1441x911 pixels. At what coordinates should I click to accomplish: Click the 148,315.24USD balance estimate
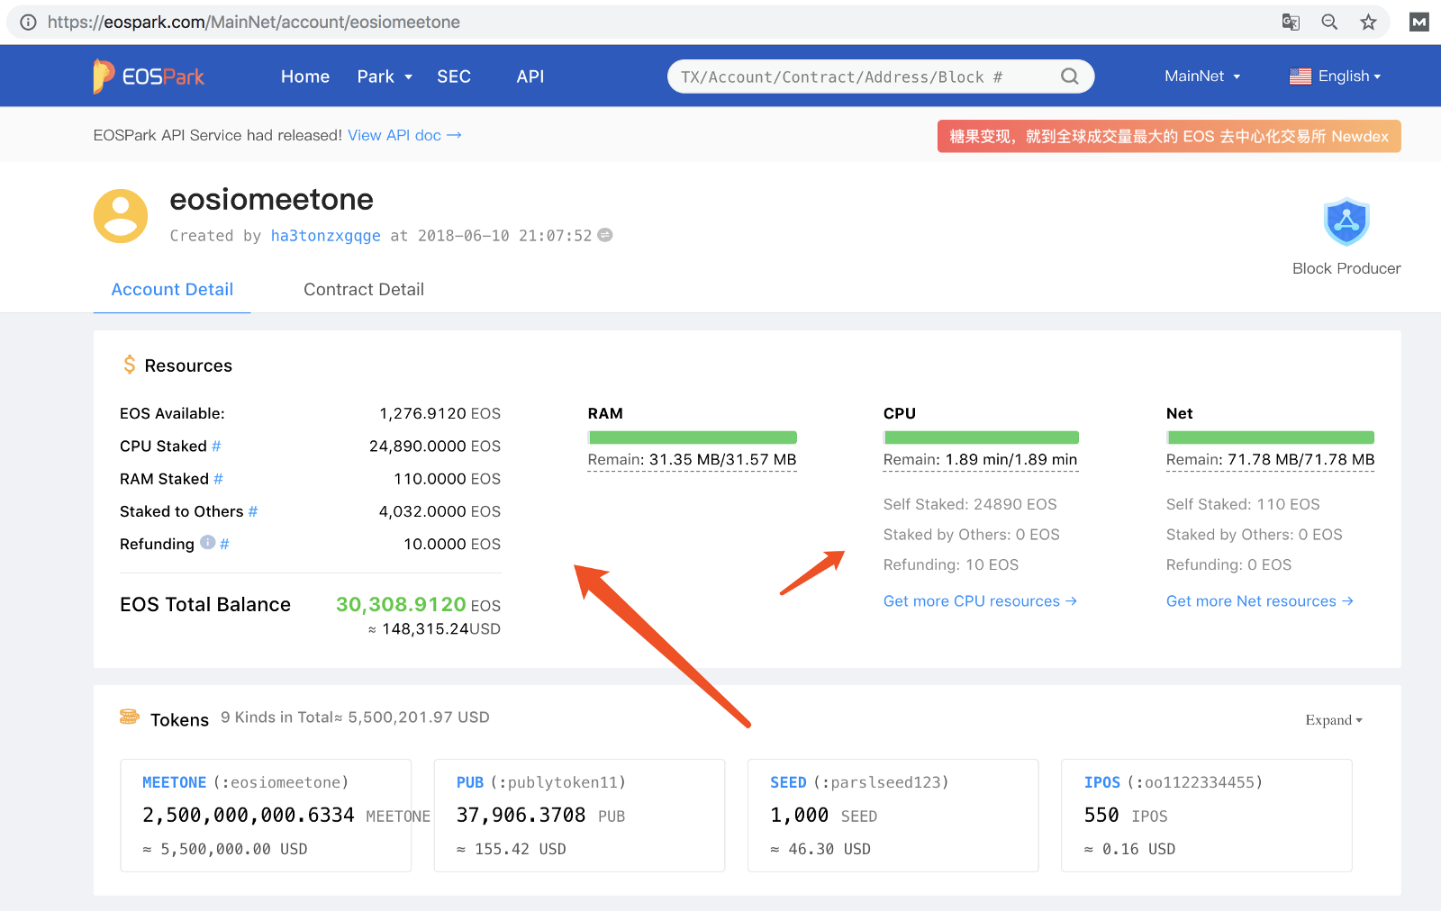(434, 629)
